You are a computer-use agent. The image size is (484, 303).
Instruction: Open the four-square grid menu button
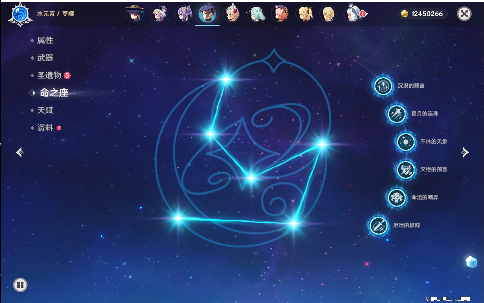click(20, 285)
